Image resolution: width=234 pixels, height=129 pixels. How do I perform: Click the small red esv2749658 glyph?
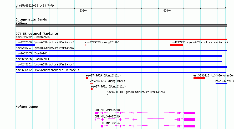[87, 45]
